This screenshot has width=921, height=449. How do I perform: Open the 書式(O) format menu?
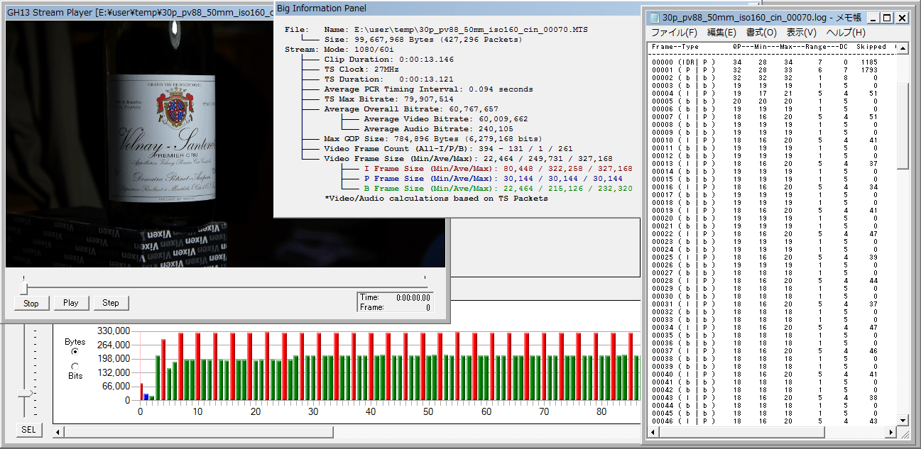point(761,33)
